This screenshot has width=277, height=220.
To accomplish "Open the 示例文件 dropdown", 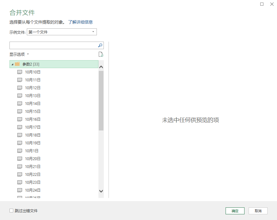I will pyautogui.click(x=62, y=32).
